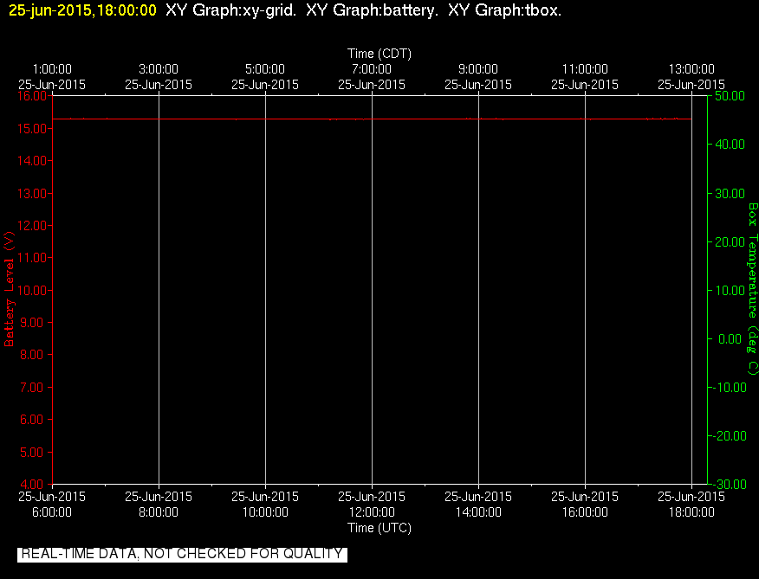Click the -30.00 green temperature axis tick
759x579 pixels.
tap(729, 485)
